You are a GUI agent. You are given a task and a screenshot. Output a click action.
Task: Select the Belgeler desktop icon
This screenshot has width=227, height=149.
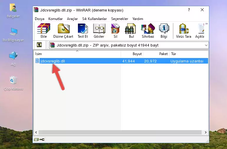pos(13,11)
